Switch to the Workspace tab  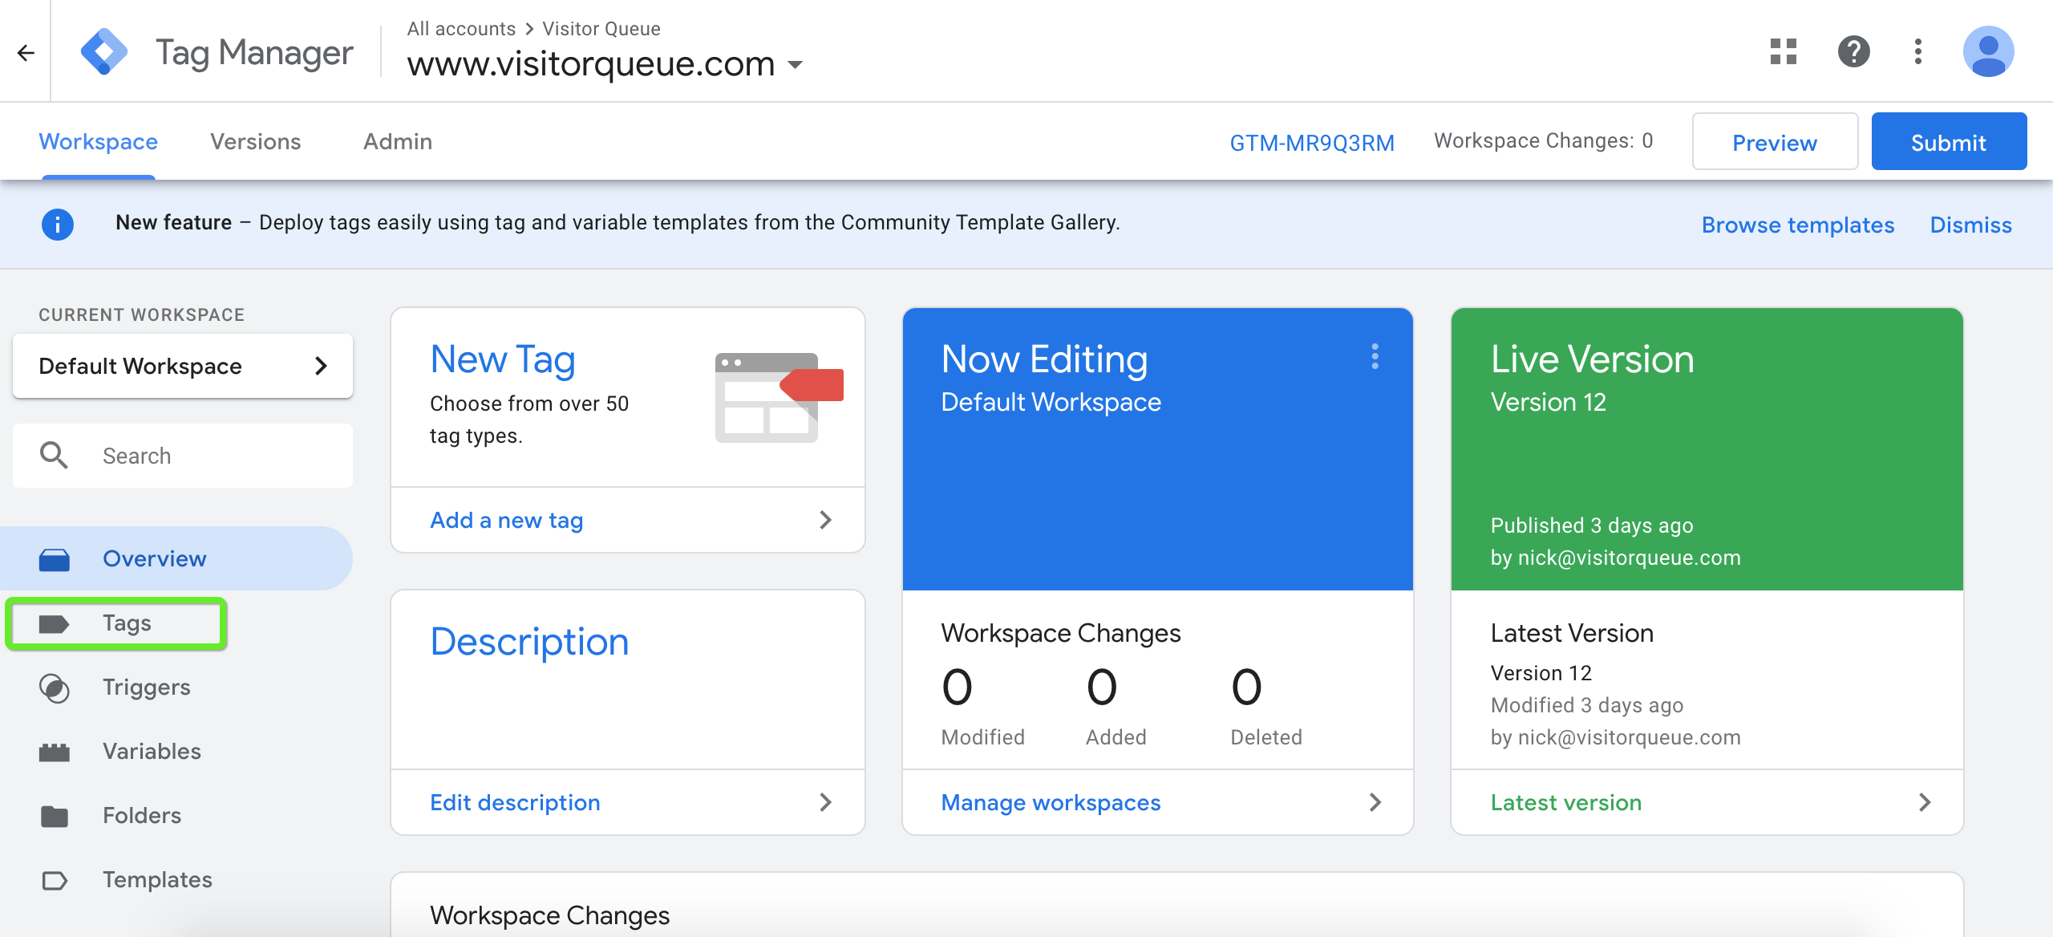pyautogui.click(x=99, y=141)
